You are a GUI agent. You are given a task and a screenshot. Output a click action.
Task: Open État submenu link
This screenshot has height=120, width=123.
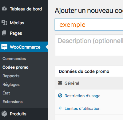pos(6,93)
